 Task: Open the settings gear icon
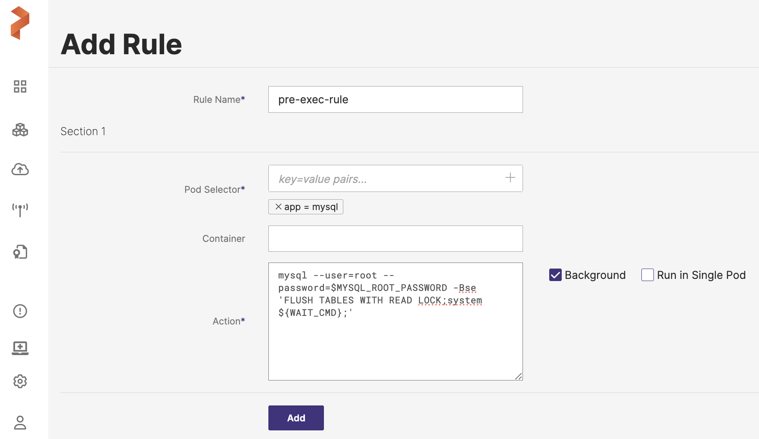coord(20,381)
